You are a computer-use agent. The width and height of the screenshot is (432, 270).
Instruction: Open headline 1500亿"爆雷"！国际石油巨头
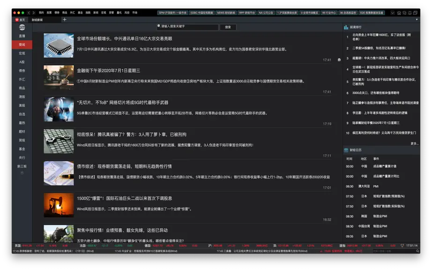(x=125, y=198)
